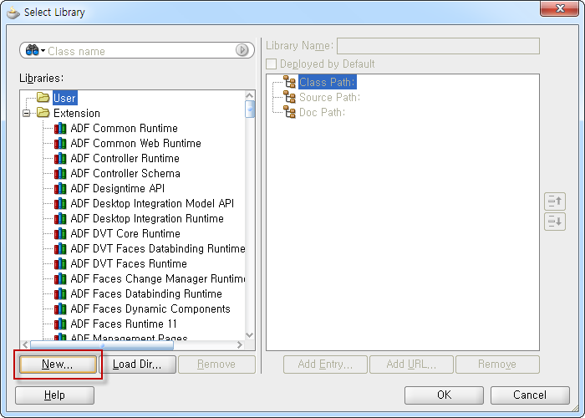Click the ADF Desktop Integration Runtime icon

coord(60,218)
